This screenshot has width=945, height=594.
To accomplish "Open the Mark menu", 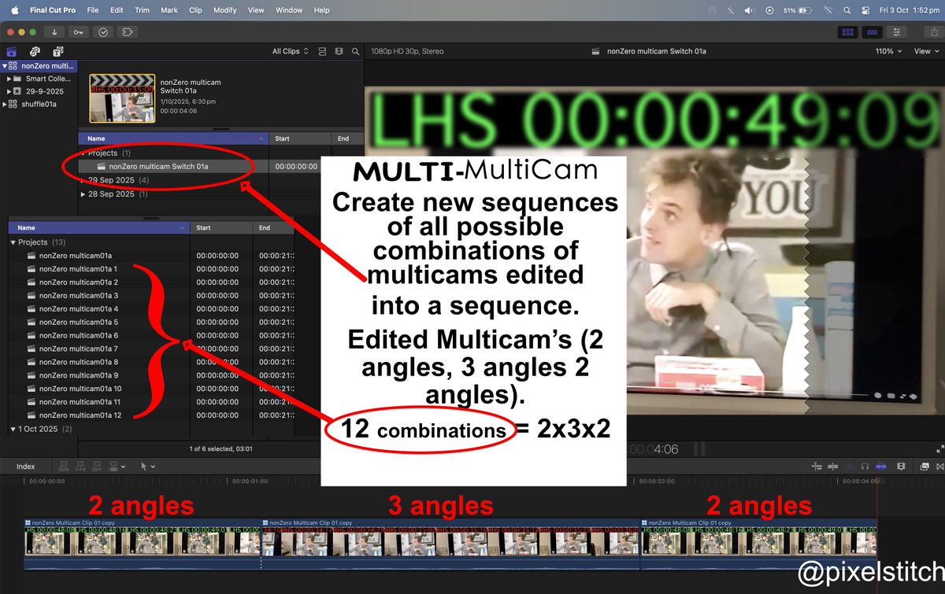I will [169, 10].
